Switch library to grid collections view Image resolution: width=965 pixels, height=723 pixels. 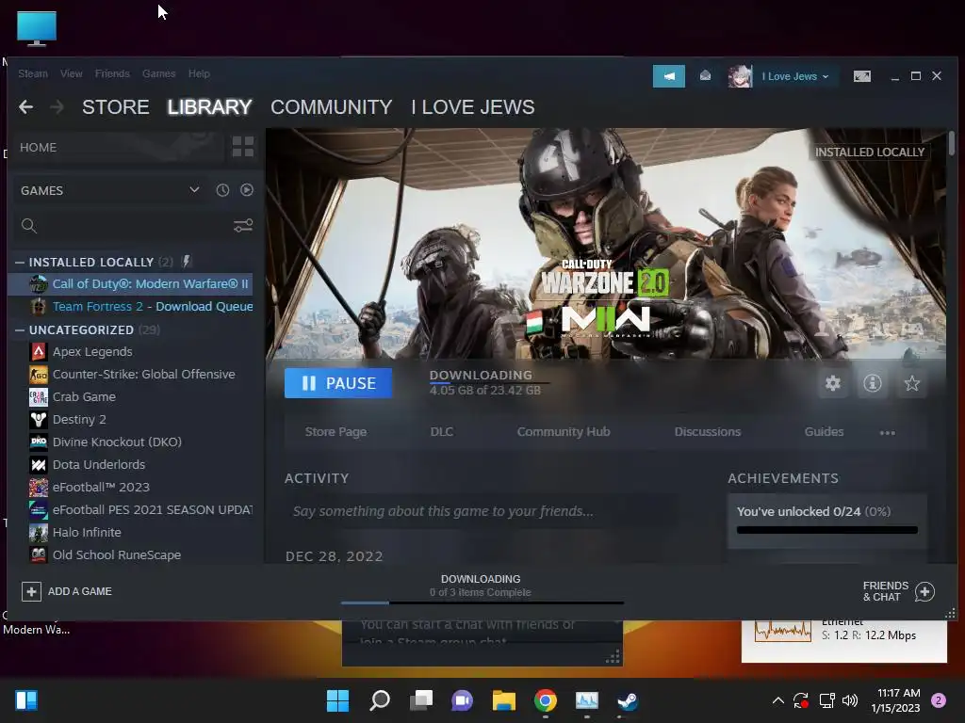(x=243, y=147)
